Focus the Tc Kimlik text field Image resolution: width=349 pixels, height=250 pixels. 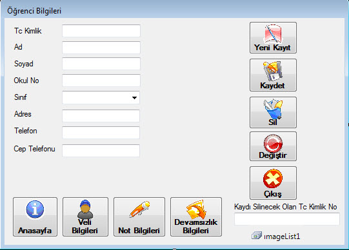[101, 31]
